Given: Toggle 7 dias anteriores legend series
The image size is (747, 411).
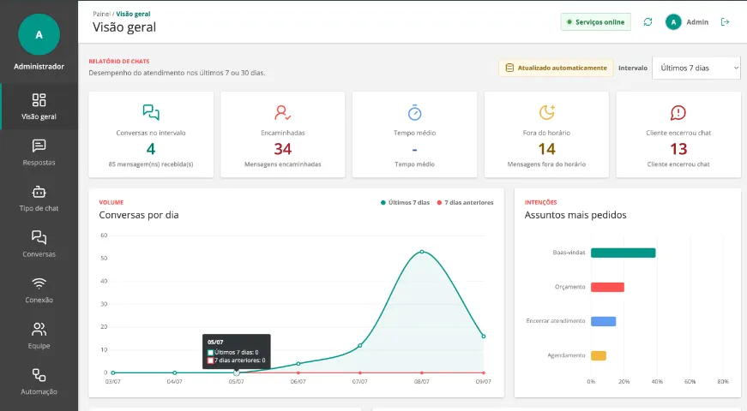Looking at the screenshot, I should (465, 203).
